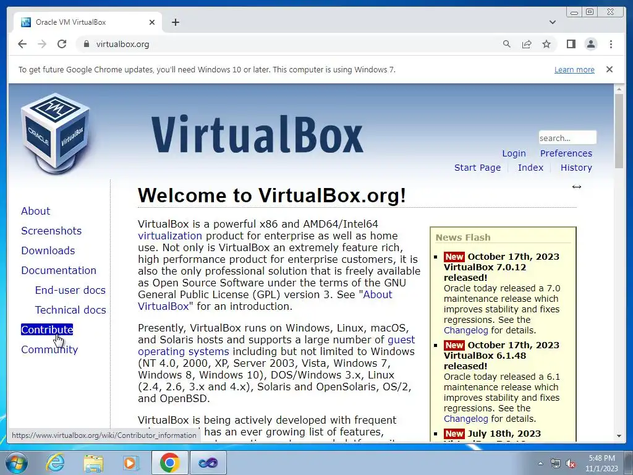The image size is (633, 475).
Task: Open the Index page
Action: click(x=530, y=168)
